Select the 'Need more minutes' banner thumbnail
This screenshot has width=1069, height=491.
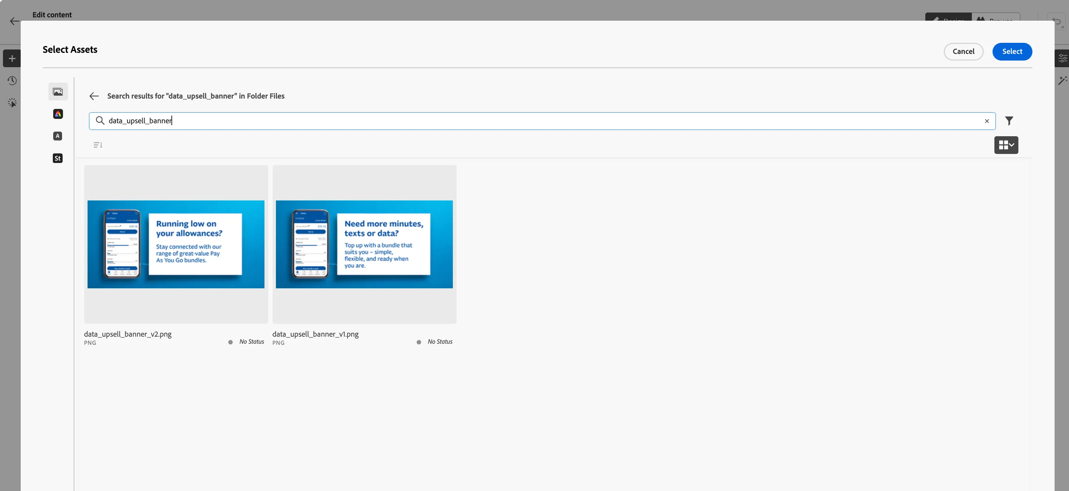pyautogui.click(x=364, y=244)
